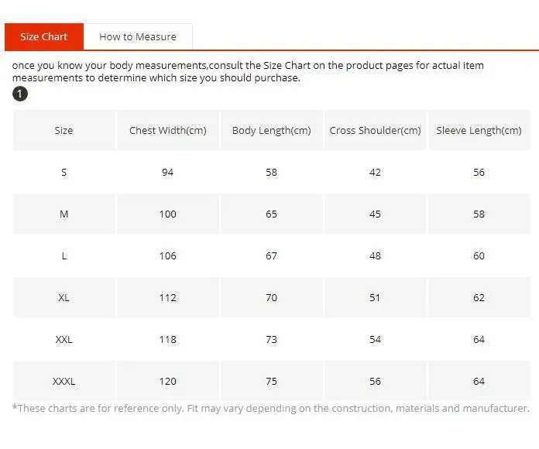
Task: Click chest width value 94
Action: 168,172
